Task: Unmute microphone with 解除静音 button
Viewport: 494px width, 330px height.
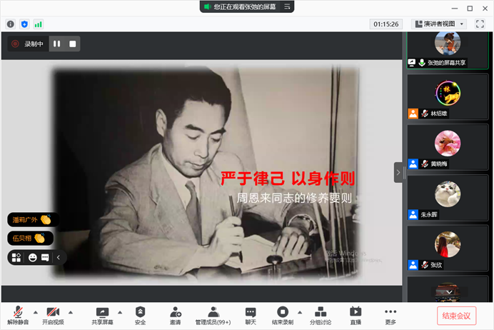Action: [17, 316]
